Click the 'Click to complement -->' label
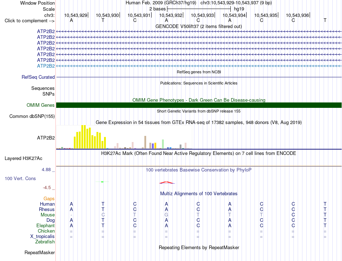This screenshot has height=261, width=342. click(x=30, y=21)
